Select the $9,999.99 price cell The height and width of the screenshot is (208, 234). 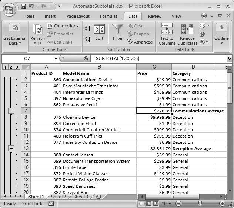tap(154, 117)
